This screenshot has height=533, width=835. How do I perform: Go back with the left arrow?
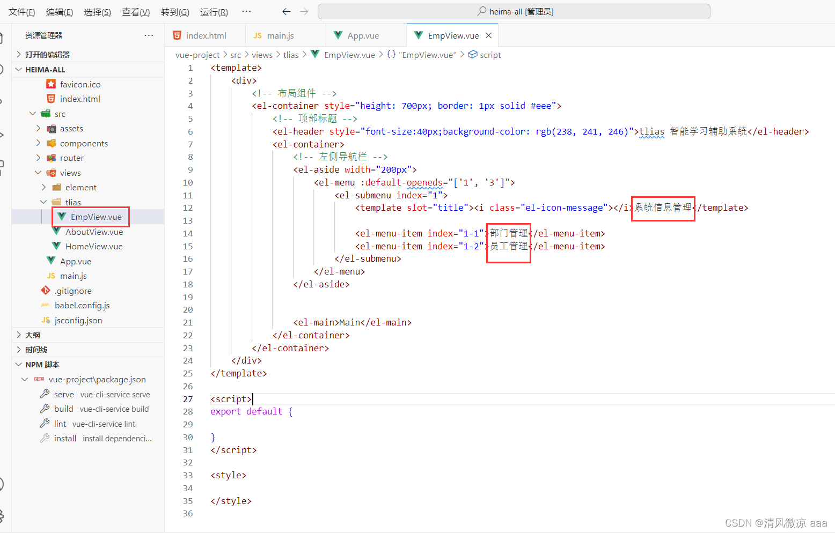point(287,11)
